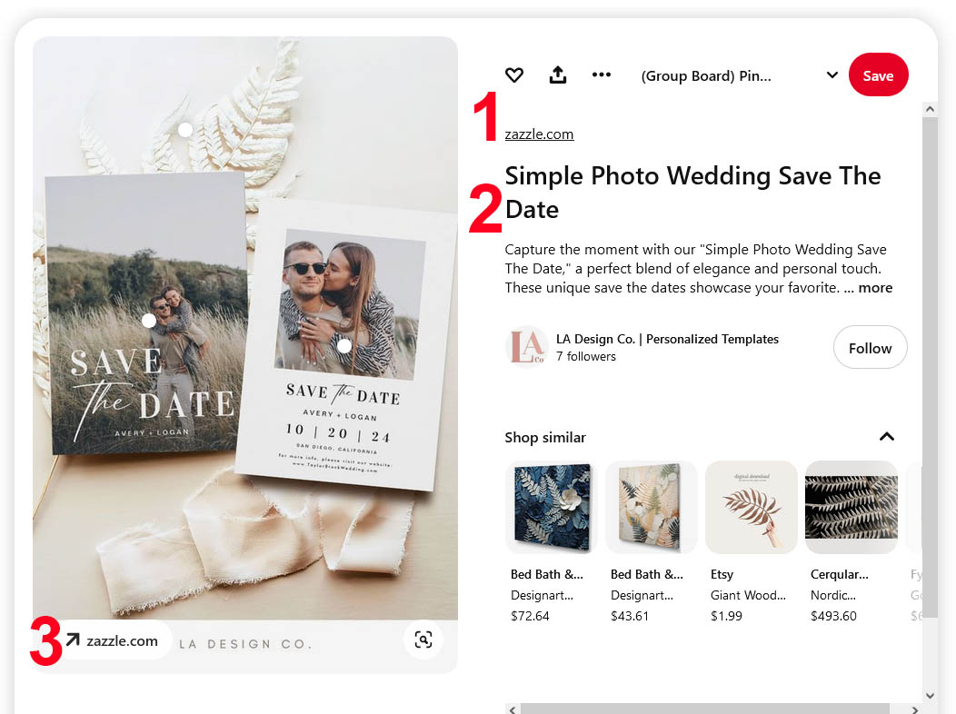This screenshot has width=956, height=714.
Task: Select the blue fern Bed Bath product thumbnail
Action: [552, 507]
